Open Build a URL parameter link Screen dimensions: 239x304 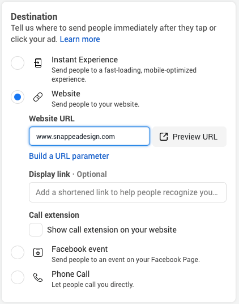pyautogui.click(x=69, y=156)
